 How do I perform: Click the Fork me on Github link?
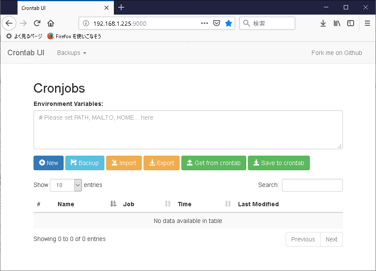pos(336,53)
